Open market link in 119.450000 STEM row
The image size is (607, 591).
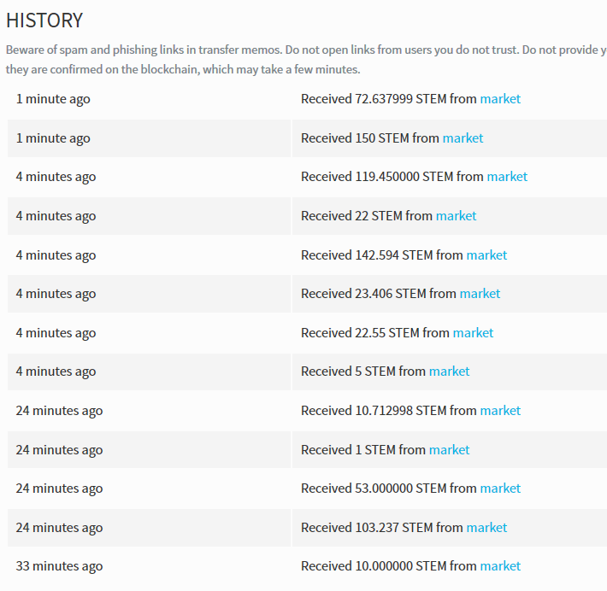(507, 177)
